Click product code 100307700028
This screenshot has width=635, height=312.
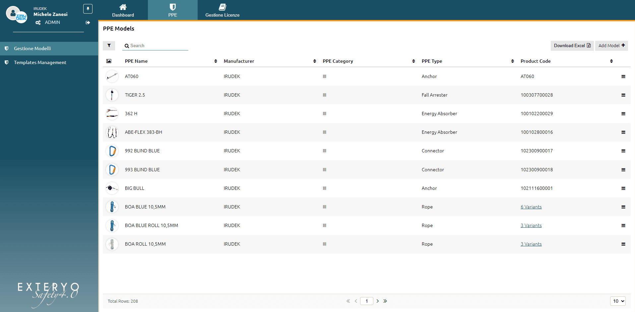[537, 95]
